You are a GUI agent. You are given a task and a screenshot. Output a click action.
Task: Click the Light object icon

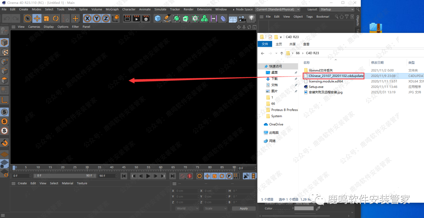point(252,18)
